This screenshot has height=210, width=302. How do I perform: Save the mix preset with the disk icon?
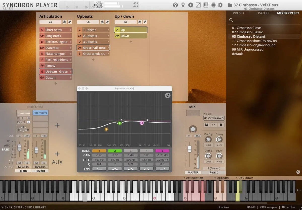[x=206, y=125]
